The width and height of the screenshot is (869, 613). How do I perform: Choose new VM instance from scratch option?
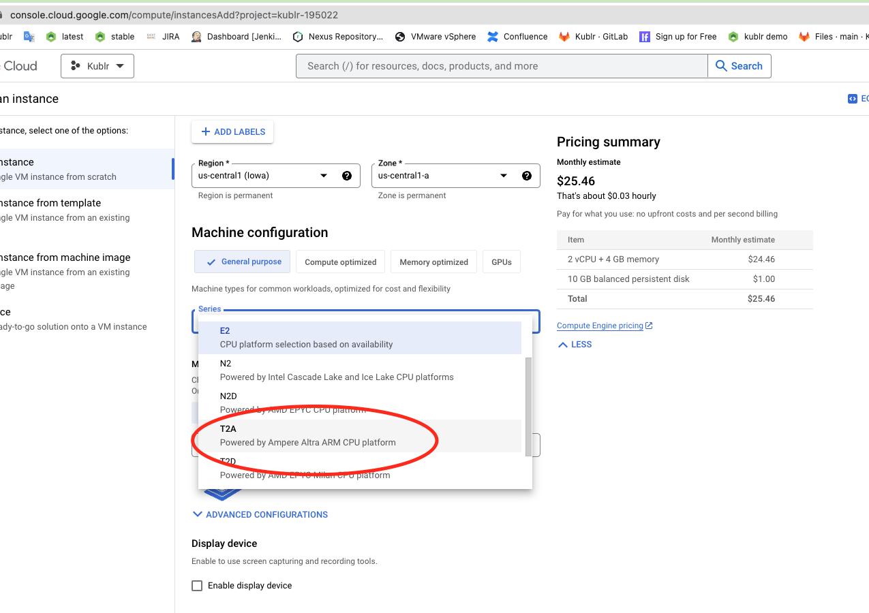[87, 169]
